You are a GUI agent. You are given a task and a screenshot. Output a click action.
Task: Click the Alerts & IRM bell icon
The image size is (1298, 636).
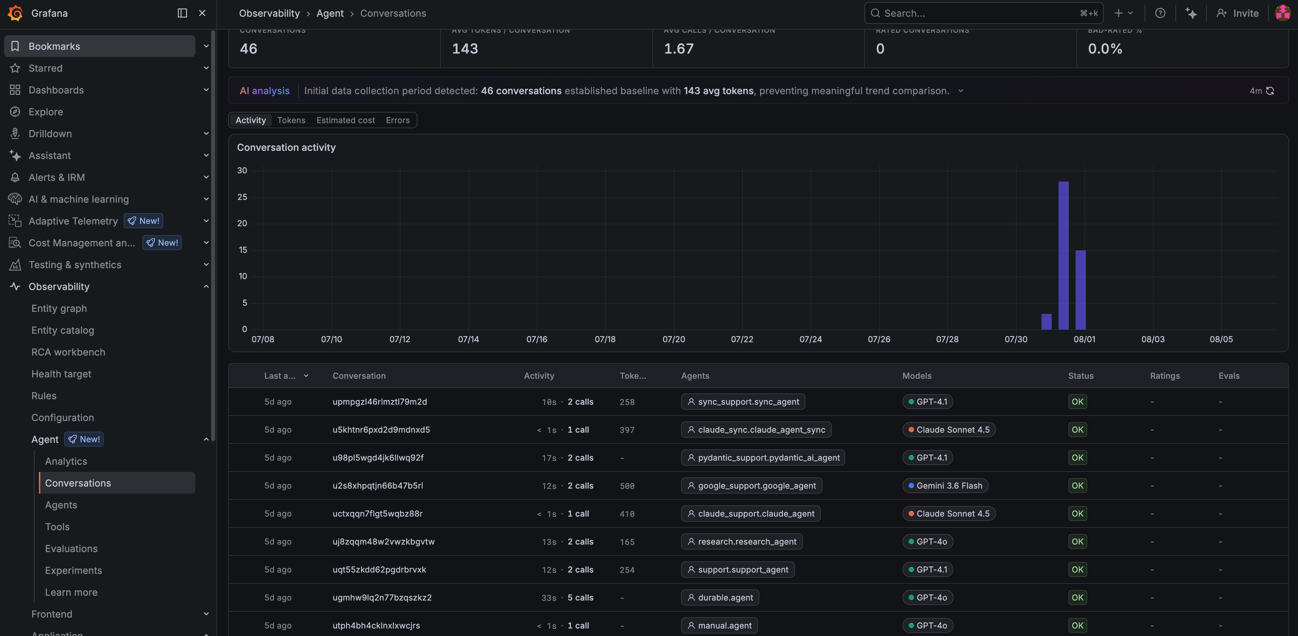pyautogui.click(x=15, y=177)
